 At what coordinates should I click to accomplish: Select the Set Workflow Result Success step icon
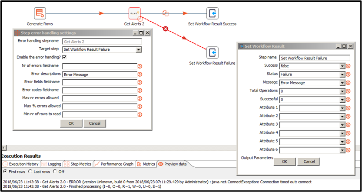point(212,13)
